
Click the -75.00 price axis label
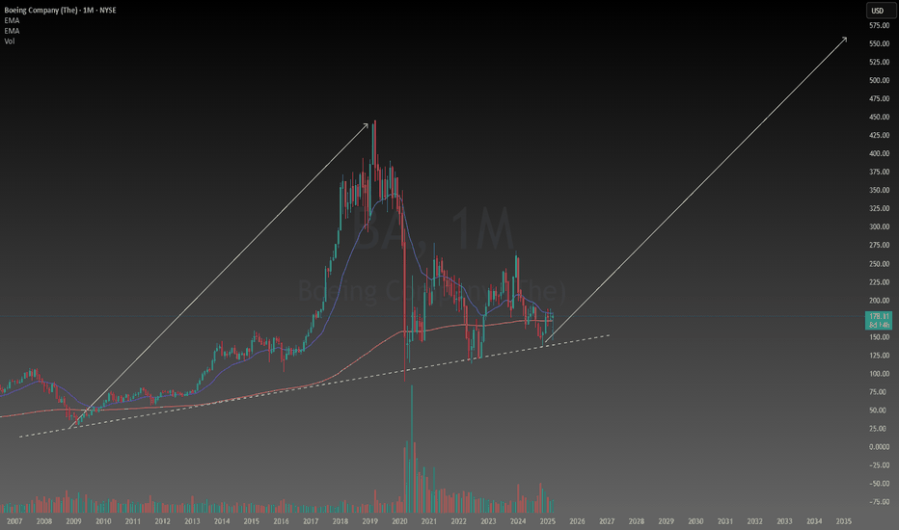point(879,502)
